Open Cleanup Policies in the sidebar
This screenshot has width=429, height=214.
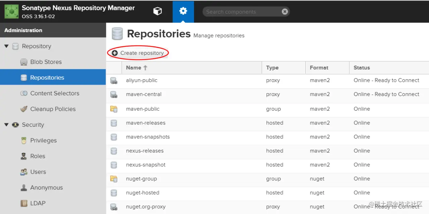(x=53, y=109)
